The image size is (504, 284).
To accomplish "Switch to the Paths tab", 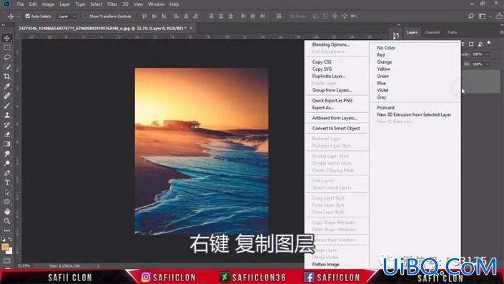I will pos(453,32).
